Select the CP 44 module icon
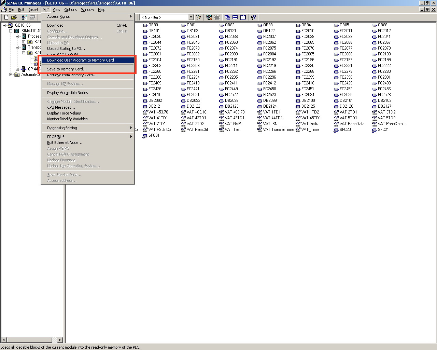This screenshot has height=350, width=437. coord(24,69)
